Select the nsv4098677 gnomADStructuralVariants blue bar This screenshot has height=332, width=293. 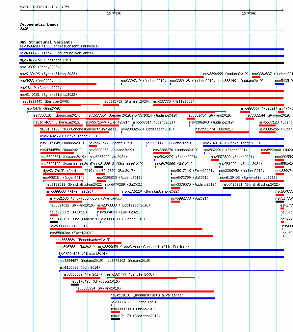tap(151, 56)
